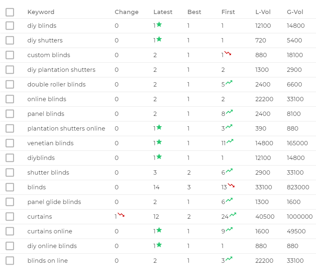Click the red down-trend arrow in blinds row
Viewport: 316px width, 266px height.
tap(231, 185)
